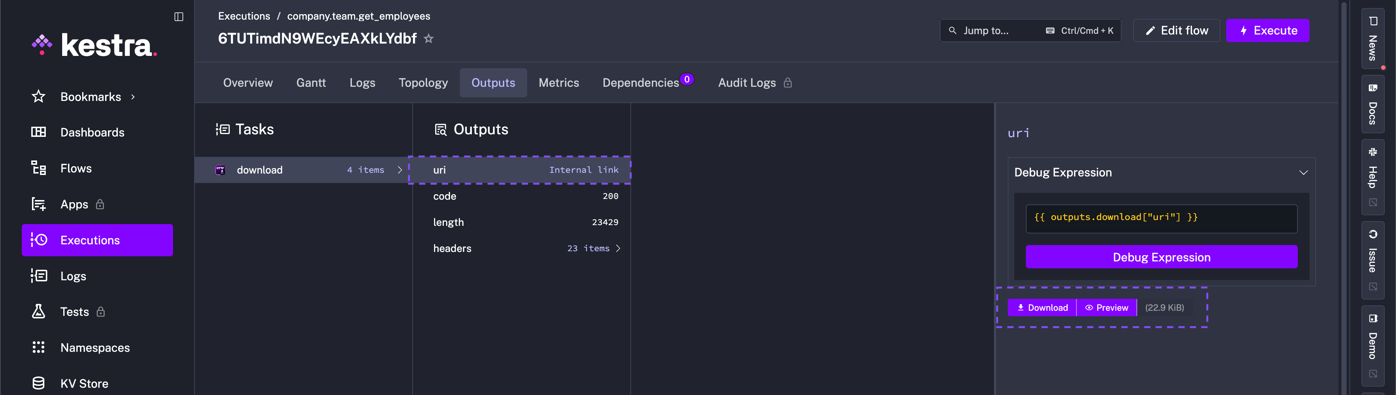Open the Demo side button
The image size is (1396, 395).
click(x=1372, y=338)
